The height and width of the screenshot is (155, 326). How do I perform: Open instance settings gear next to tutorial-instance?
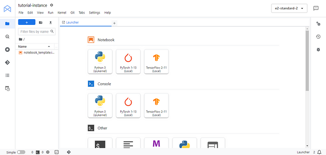coord(52,5)
